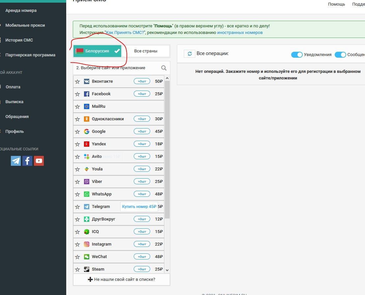Image resolution: width=365 pixels, height=295 pixels.
Task: Open the YouTube social link icon
Action: tap(39, 161)
